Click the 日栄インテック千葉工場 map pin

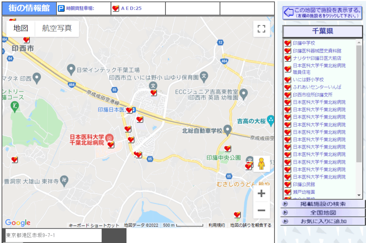click(71, 70)
